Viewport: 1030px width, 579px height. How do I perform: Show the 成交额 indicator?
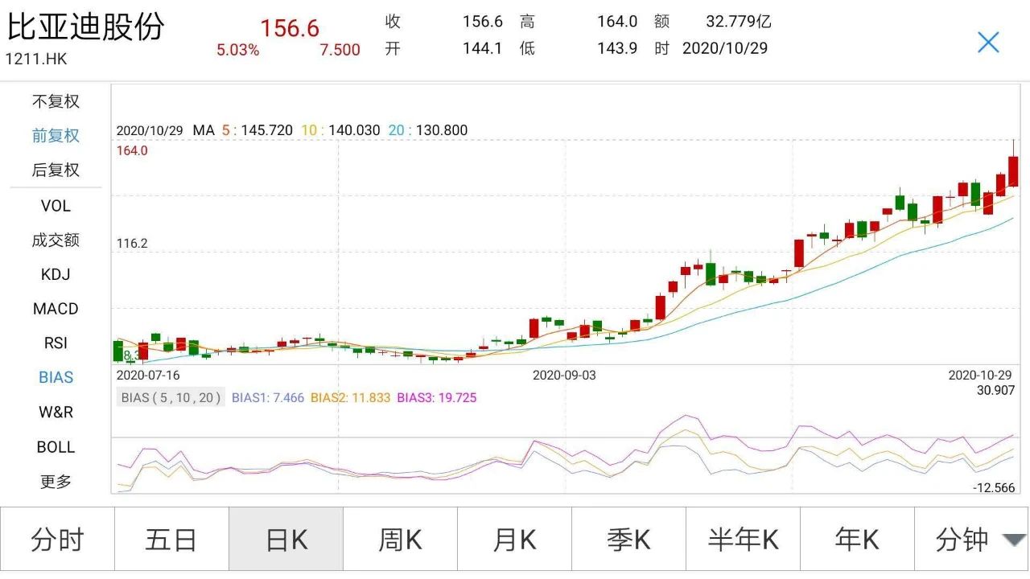click(56, 240)
